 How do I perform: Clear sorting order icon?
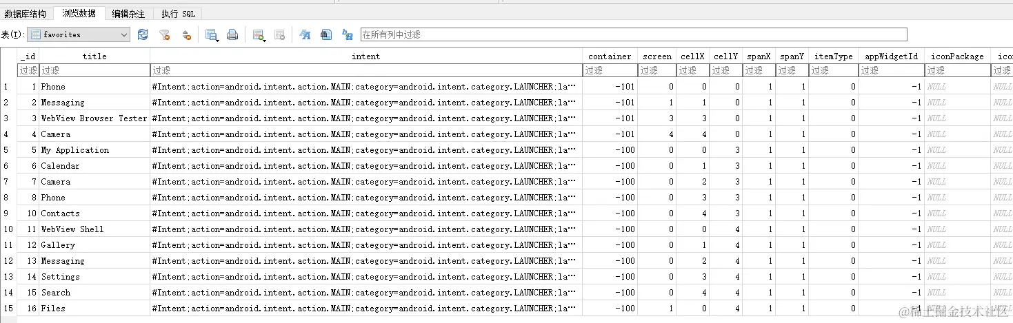(185, 34)
